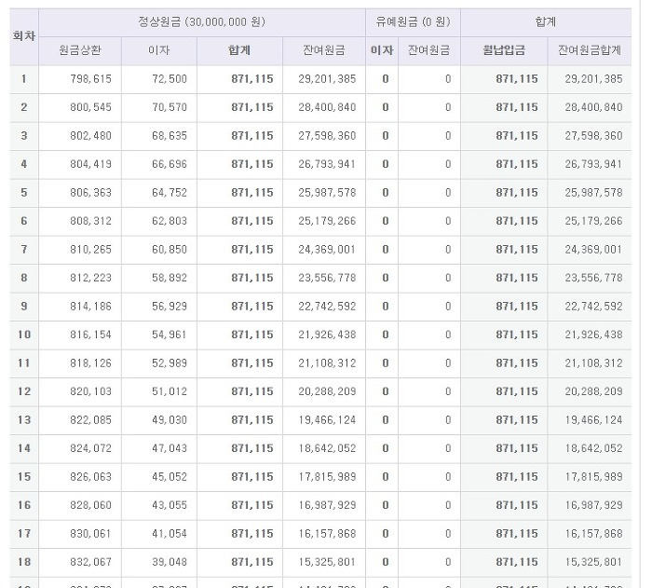Select remaining principal 19,466,124 under 정상원금

point(327,420)
